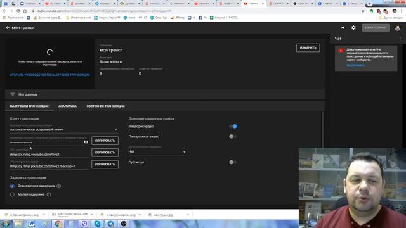
Task: Click the connection status icon by Нет данных
Action: [13, 94]
